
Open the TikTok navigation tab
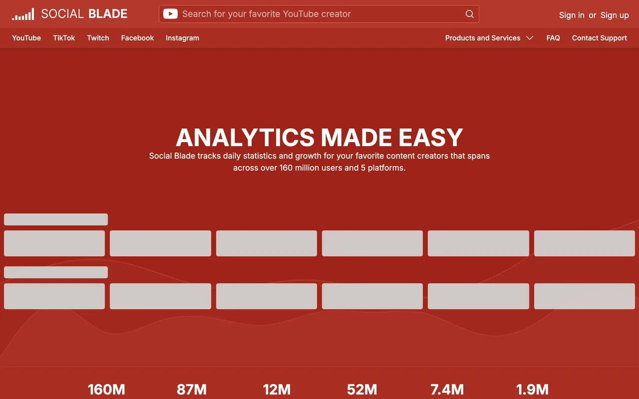(64, 38)
